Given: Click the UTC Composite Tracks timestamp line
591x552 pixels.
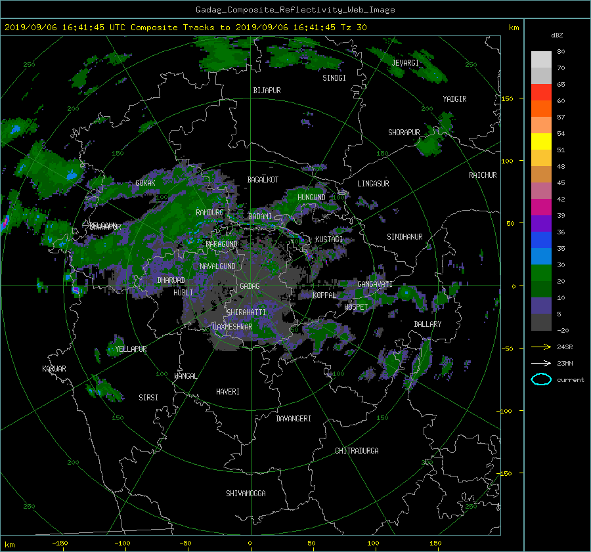Looking at the screenshot, I should point(185,27).
